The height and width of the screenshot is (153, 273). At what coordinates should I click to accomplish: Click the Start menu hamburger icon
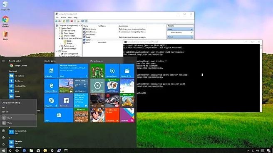pyautogui.click(x=3, y=61)
